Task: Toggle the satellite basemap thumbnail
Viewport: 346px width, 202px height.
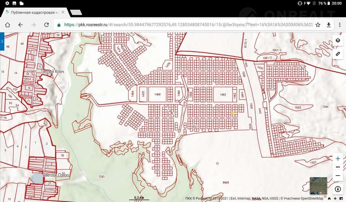Action: tap(318, 186)
